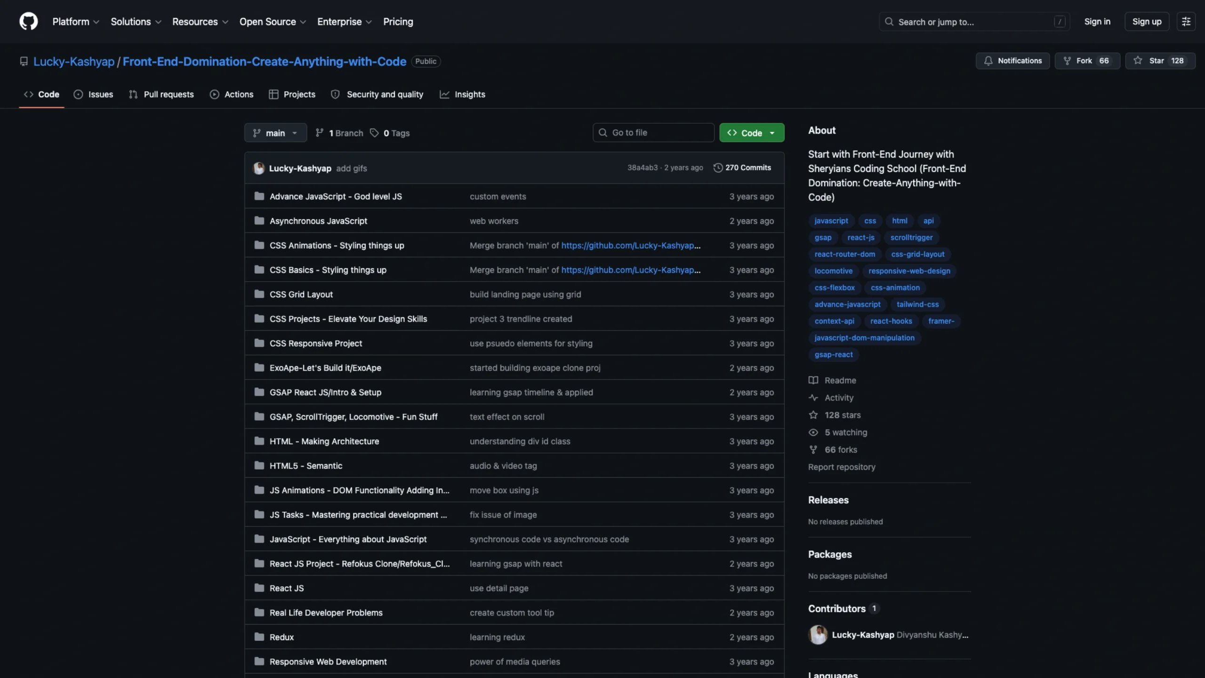Image resolution: width=1205 pixels, height=678 pixels.
Task: Click the Sign up button
Action: click(1147, 22)
